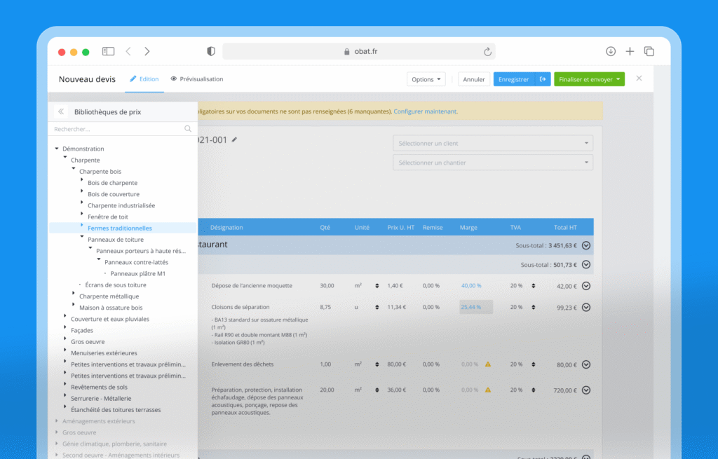Expand the Couverture et eaux pluviales category
718x459 pixels.
pos(65,319)
